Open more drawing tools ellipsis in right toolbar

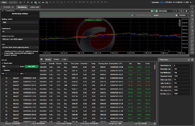click(192, 52)
